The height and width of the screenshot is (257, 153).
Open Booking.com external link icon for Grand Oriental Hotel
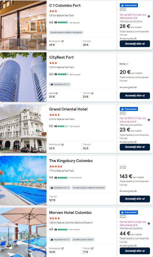tap(62, 145)
